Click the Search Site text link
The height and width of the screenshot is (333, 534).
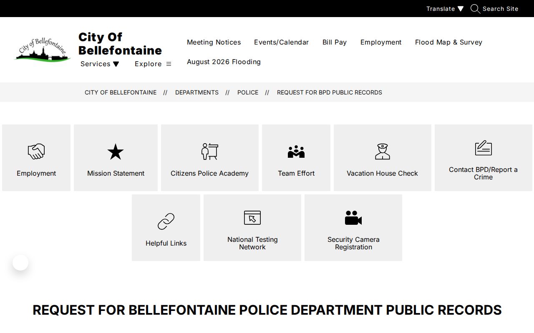(501, 9)
